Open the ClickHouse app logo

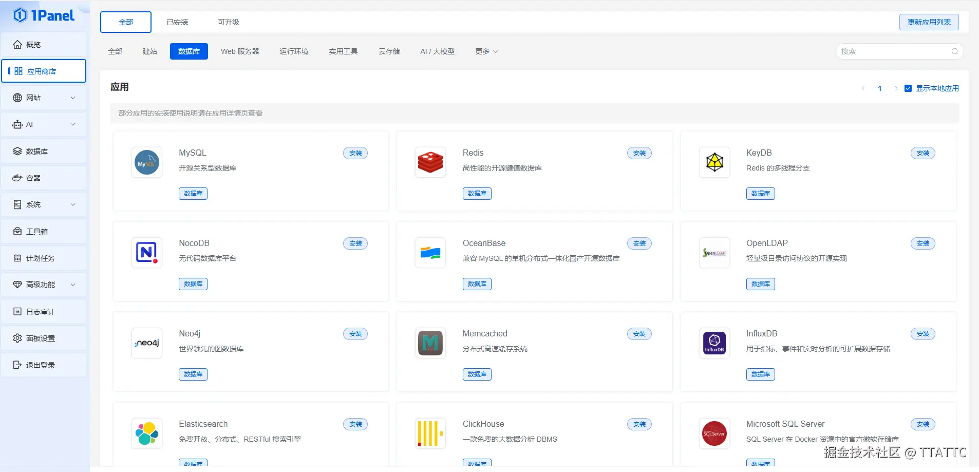[430, 433]
